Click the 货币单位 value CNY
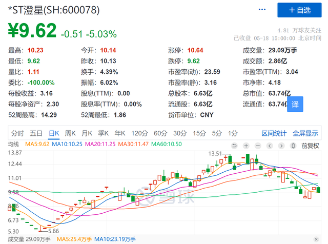This screenshot has width=328, height=244. [x=207, y=115]
